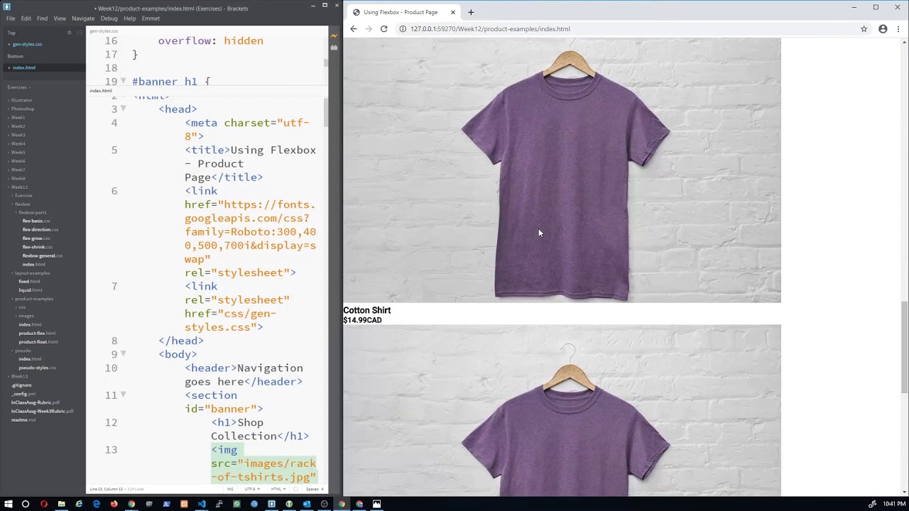
Task: Expand the Photoshop folder
Action: (22, 109)
